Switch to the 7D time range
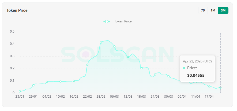Screen dimensions: 237x111 coord(203,10)
